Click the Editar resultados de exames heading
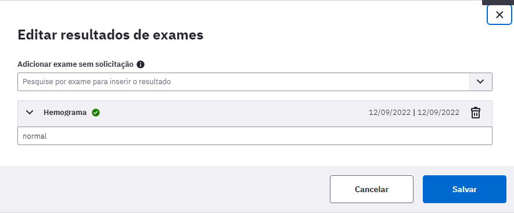This screenshot has height=213, width=514. click(x=110, y=35)
